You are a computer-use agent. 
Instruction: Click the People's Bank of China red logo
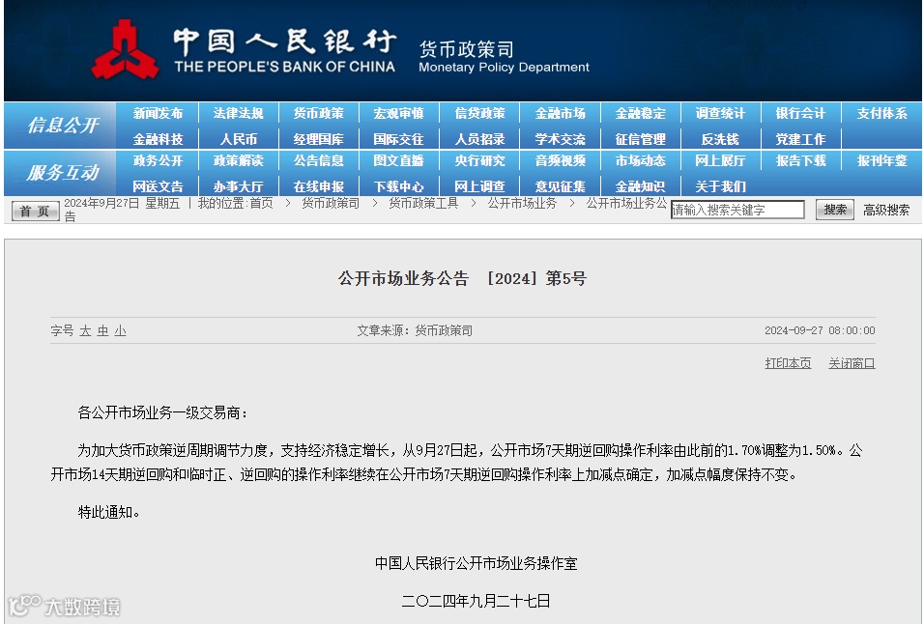(125, 50)
